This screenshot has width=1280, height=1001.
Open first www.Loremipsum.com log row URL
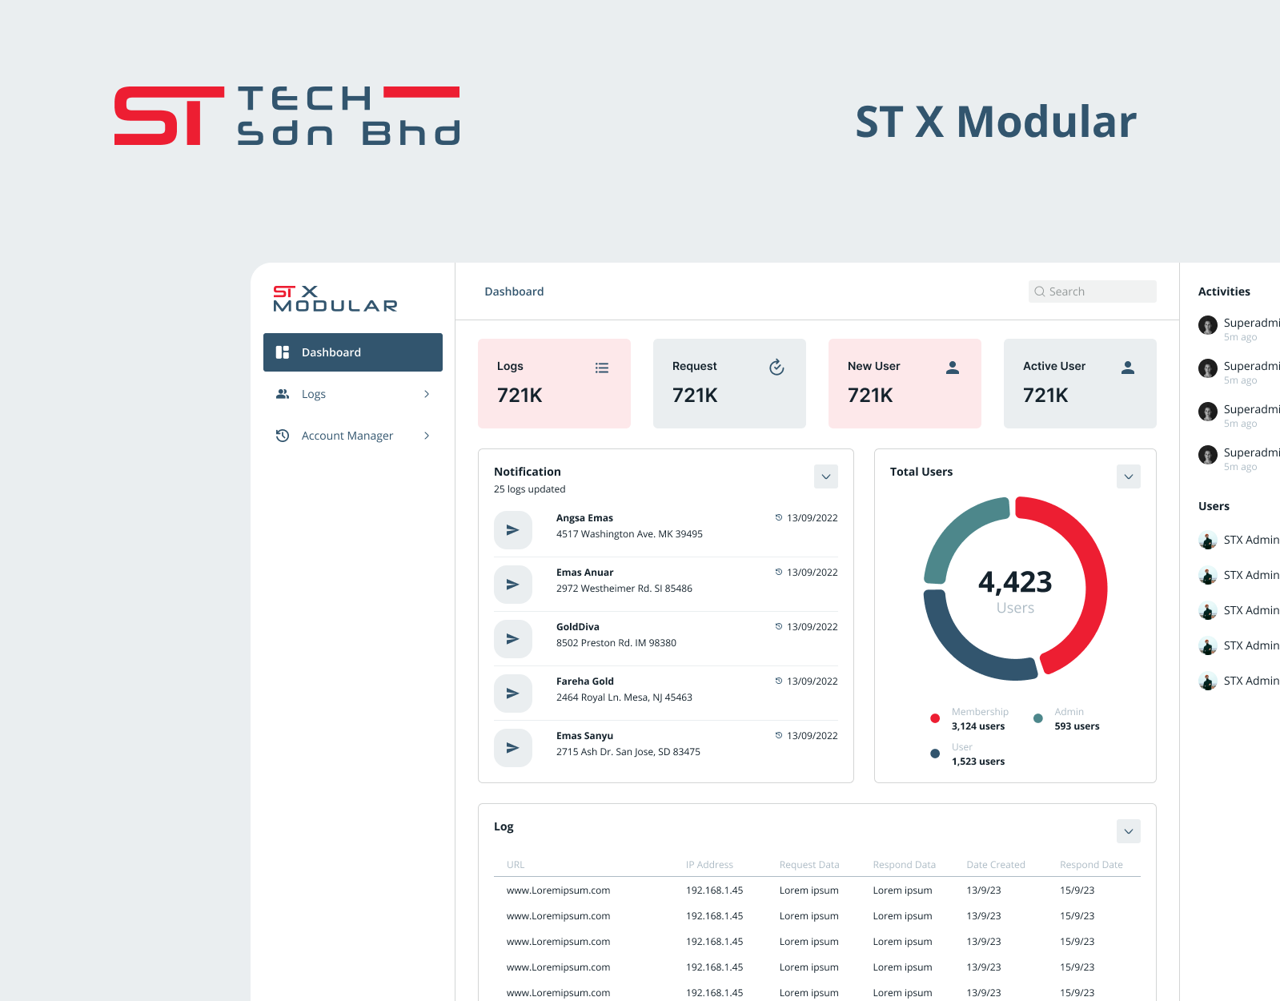558,890
